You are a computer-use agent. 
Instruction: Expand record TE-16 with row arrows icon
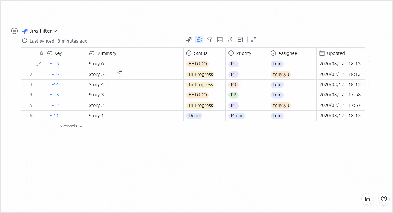click(x=39, y=64)
